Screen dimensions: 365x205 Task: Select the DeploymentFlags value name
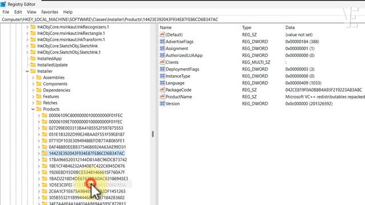[x=182, y=69]
